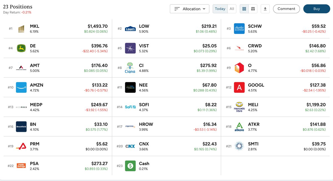Click the Lowe's (LOW) logo icon
Screen dimensions: 333x181
[130, 29]
